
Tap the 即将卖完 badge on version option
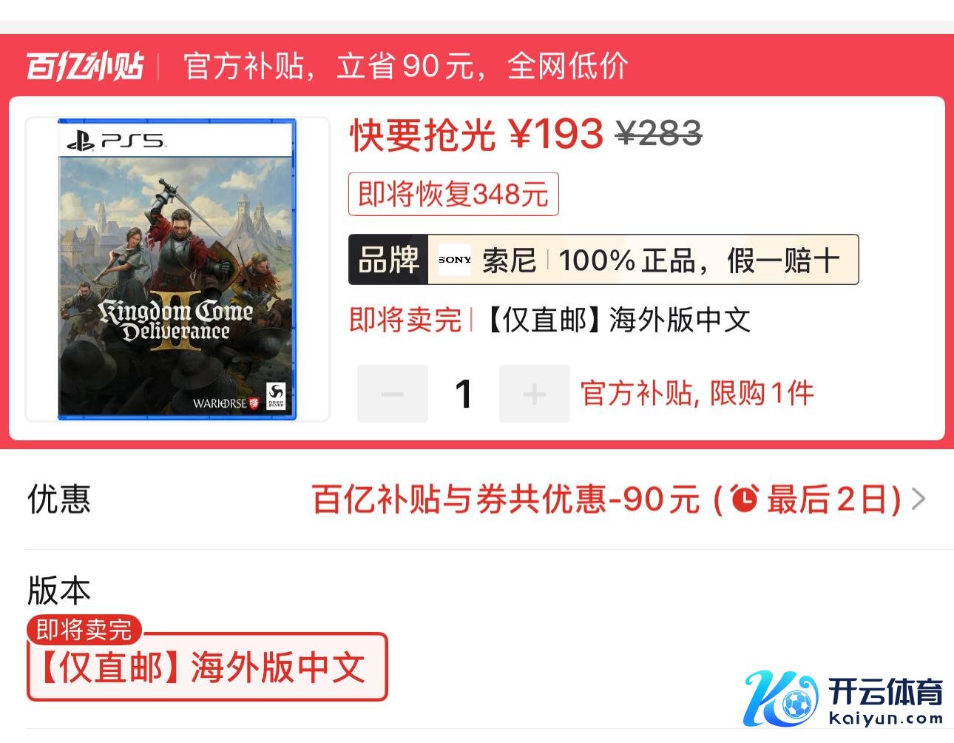coord(84,630)
